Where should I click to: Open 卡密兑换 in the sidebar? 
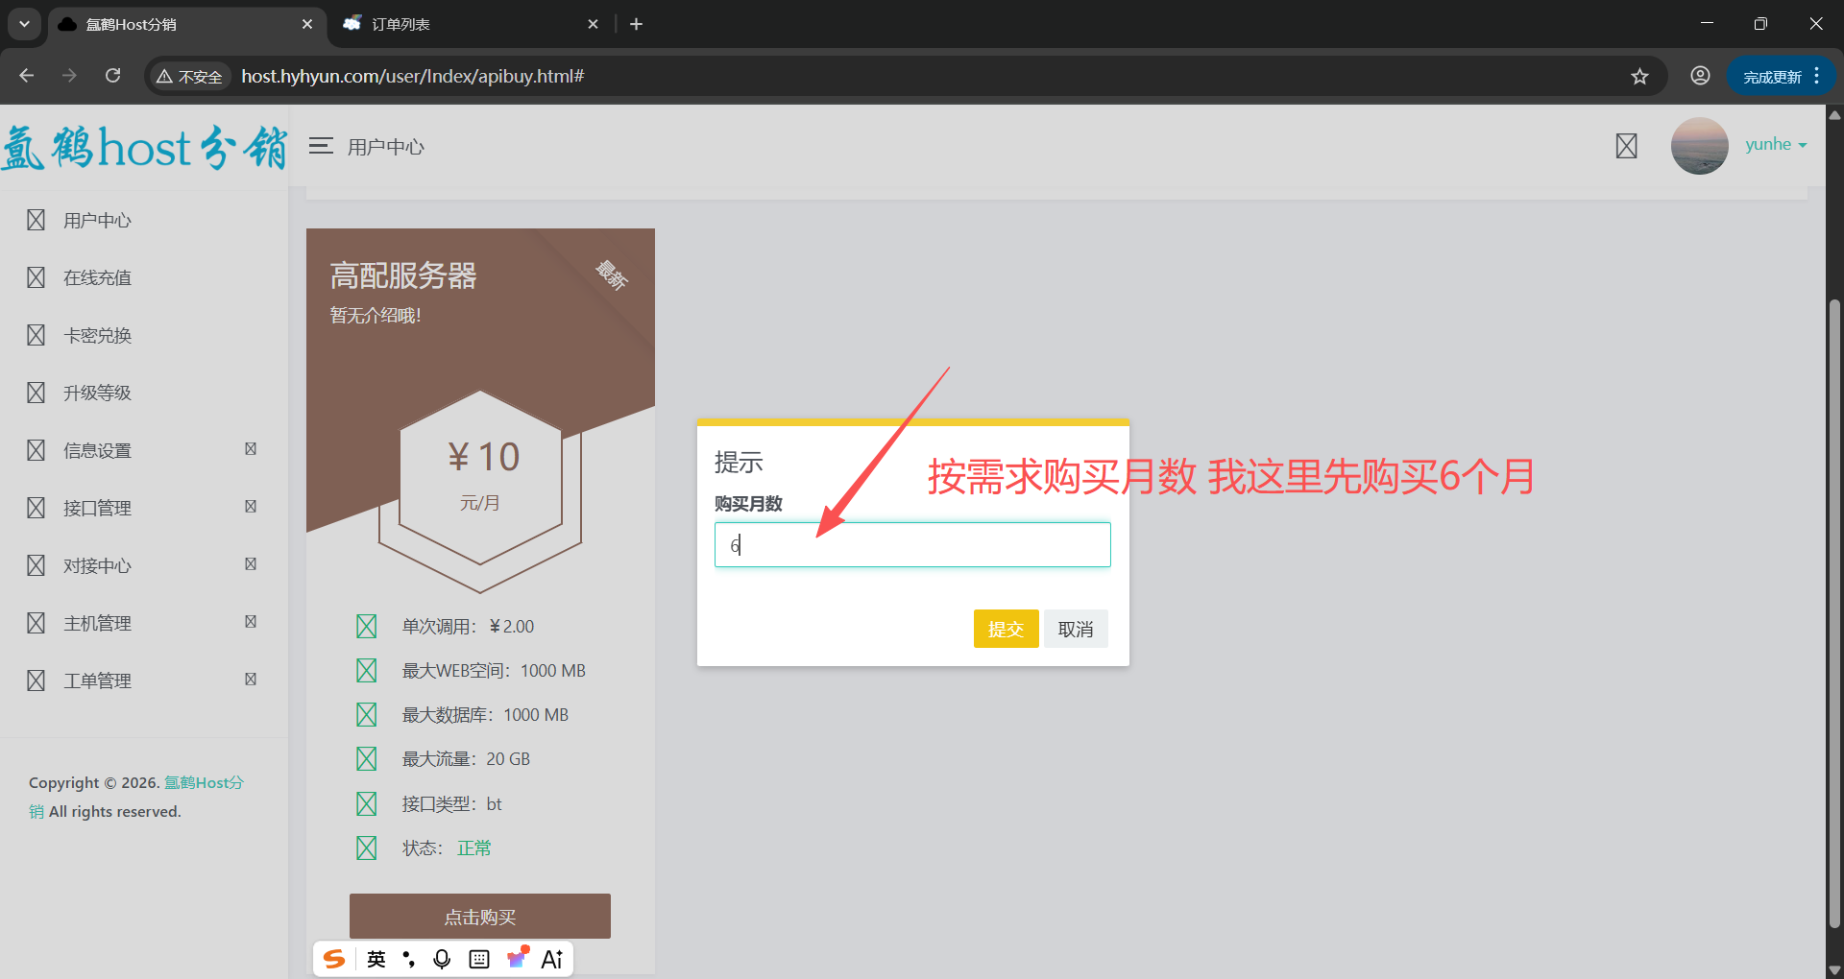(97, 336)
